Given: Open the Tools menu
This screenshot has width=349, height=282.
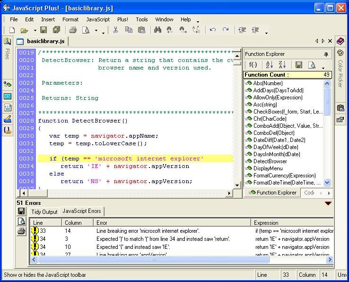Looking at the screenshot, I should 142,19.
